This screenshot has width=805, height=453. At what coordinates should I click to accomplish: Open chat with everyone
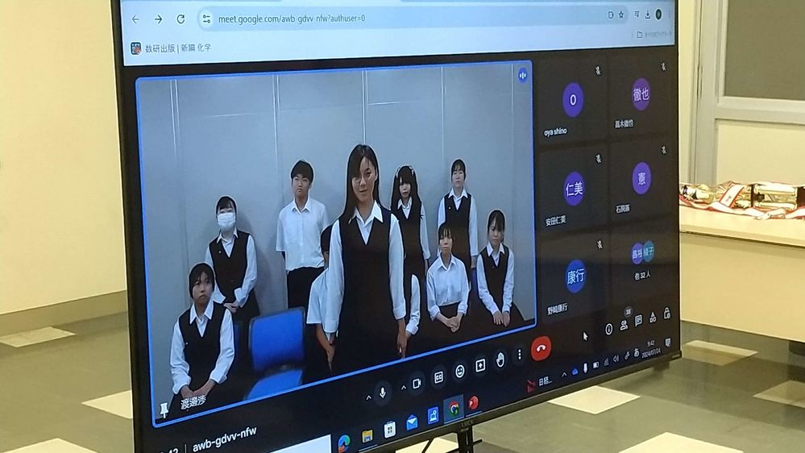tap(638, 321)
